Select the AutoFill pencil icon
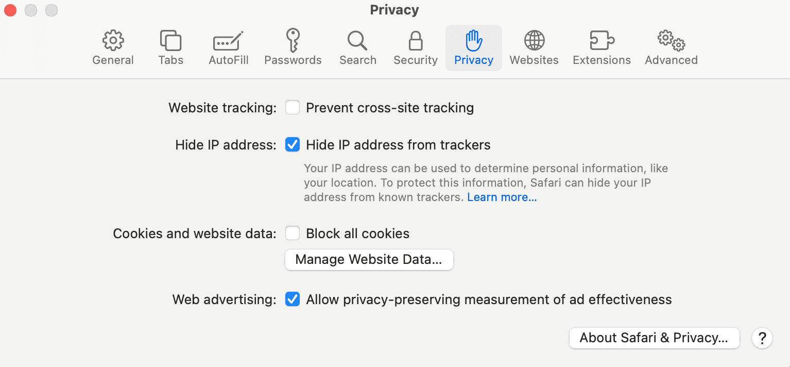790x367 pixels. click(x=228, y=41)
